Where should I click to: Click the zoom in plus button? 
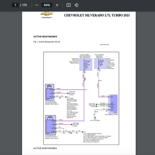57,5
